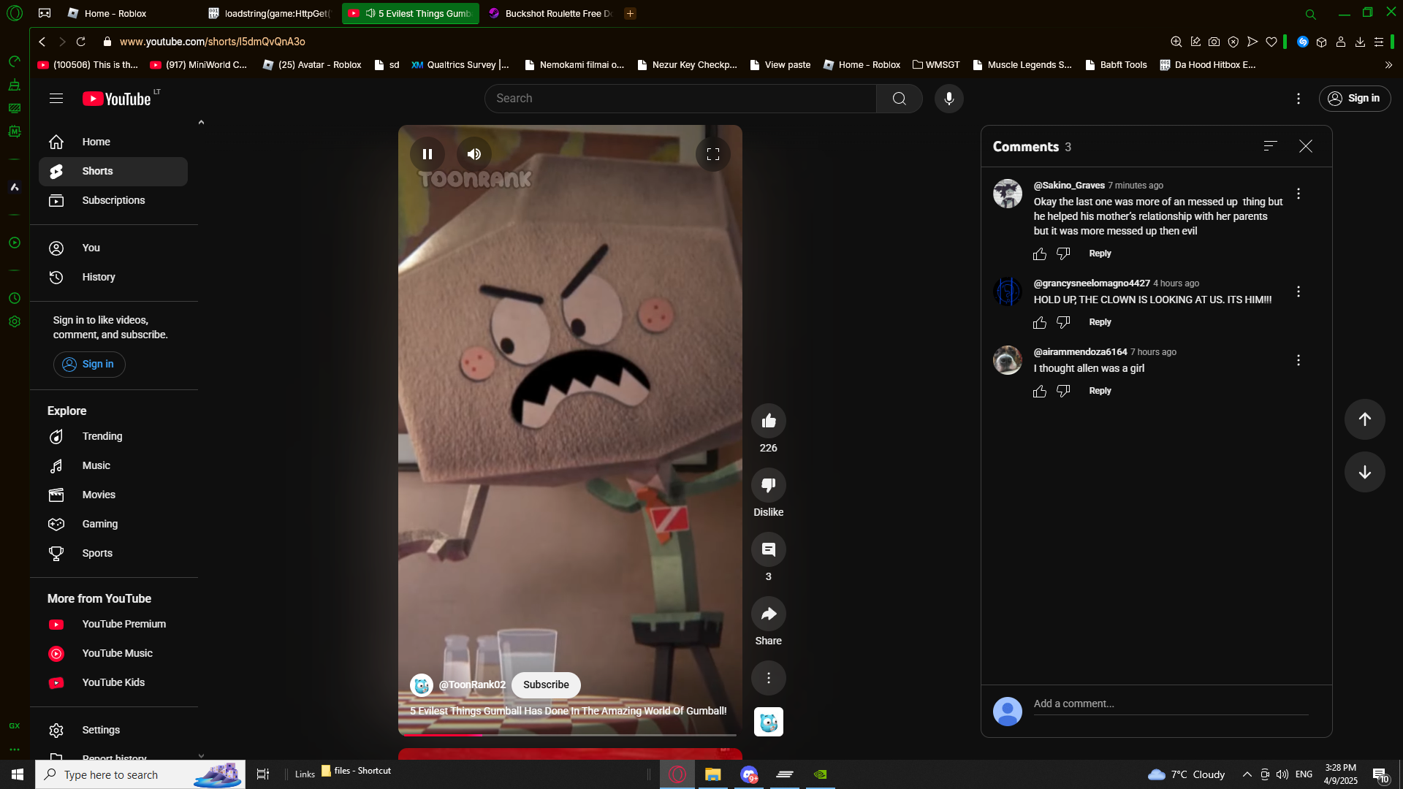
Task: Click the magnifier search button
Action: coord(900,99)
